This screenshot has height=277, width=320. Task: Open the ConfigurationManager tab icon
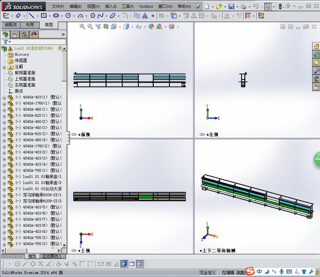24,35
